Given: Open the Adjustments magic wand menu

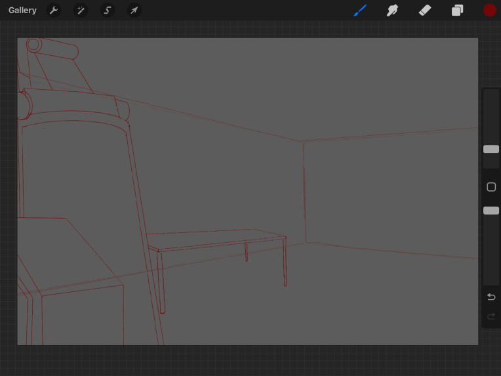Looking at the screenshot, I should click(x=81, y=10).
